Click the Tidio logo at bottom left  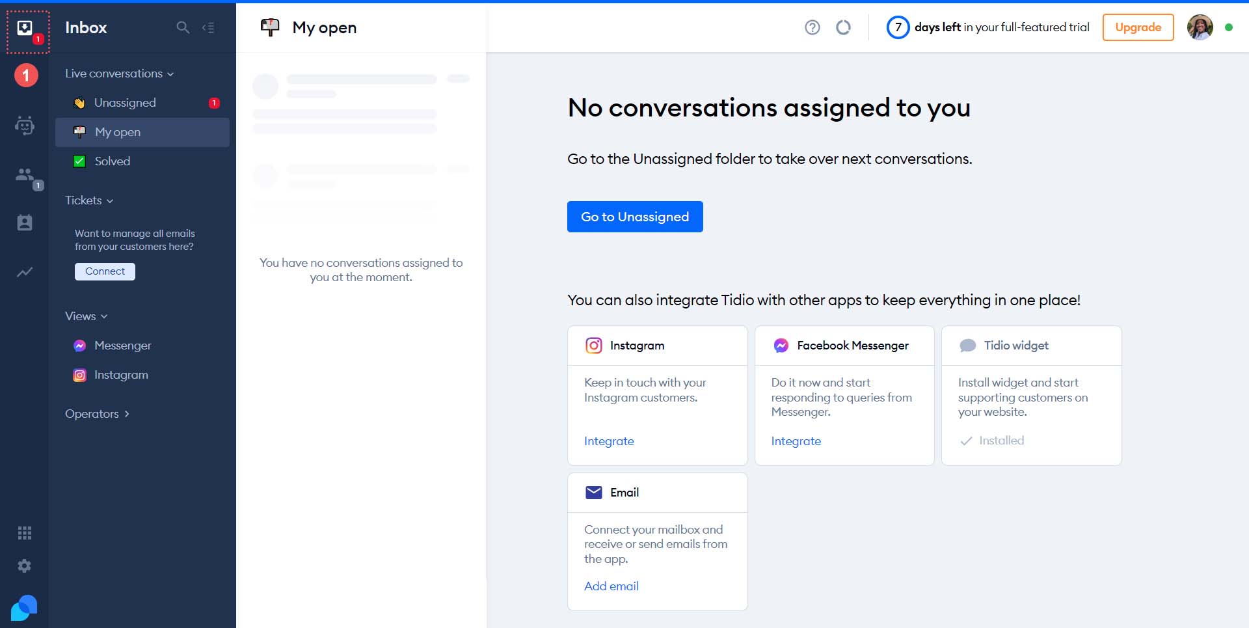[23, 607]
